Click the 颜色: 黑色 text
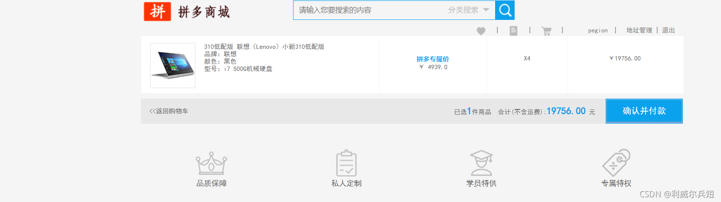 point(220,61)
